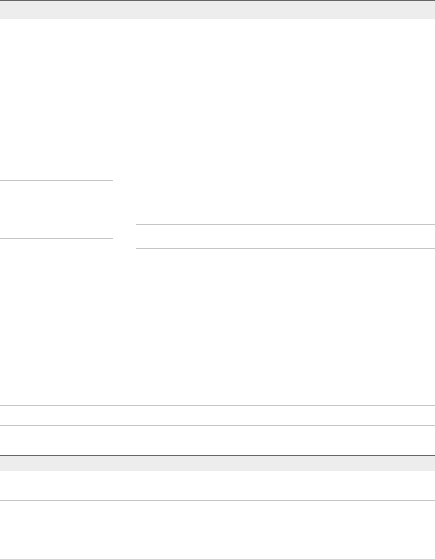Click the top table's gray header bar

pyautogui.click(x=217, y=10)
